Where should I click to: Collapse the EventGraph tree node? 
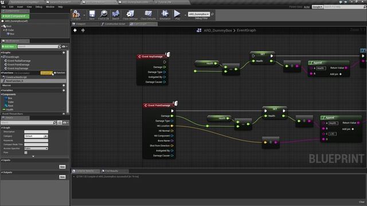coord(2,57)
